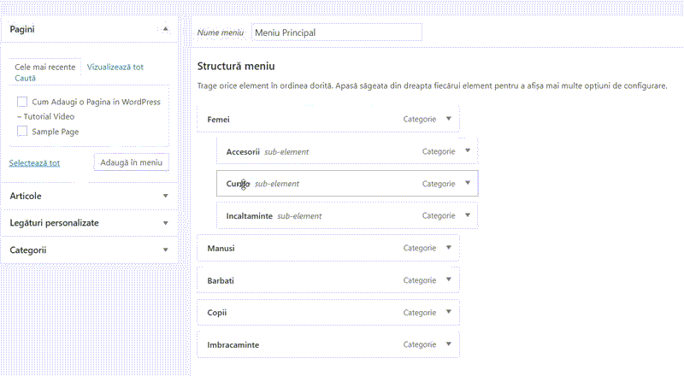Expand the Imbracaminte menu item arrow
The image size is (684, 376).
coord(448,344)
